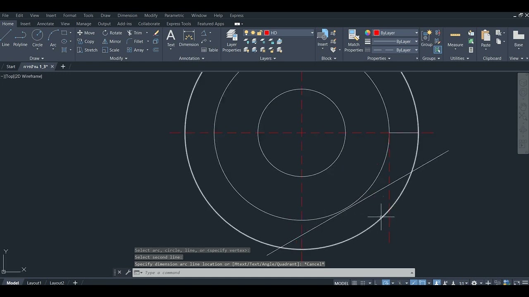Activate the Rotate tool
Screen dimensions: 529x297
coord(112,33)
